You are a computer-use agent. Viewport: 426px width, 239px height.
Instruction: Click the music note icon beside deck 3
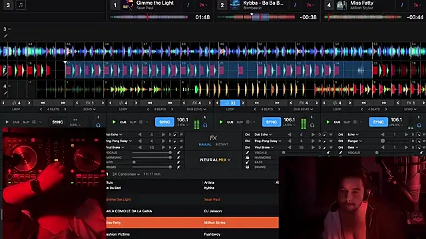[x=21, y=5]
